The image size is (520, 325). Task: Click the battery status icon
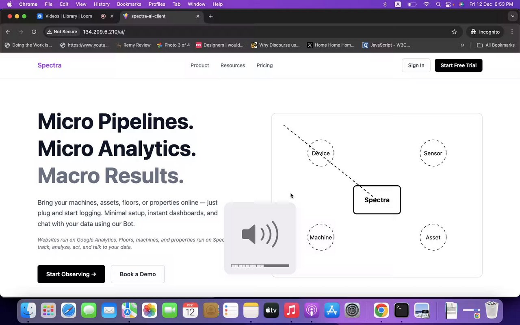412,4
